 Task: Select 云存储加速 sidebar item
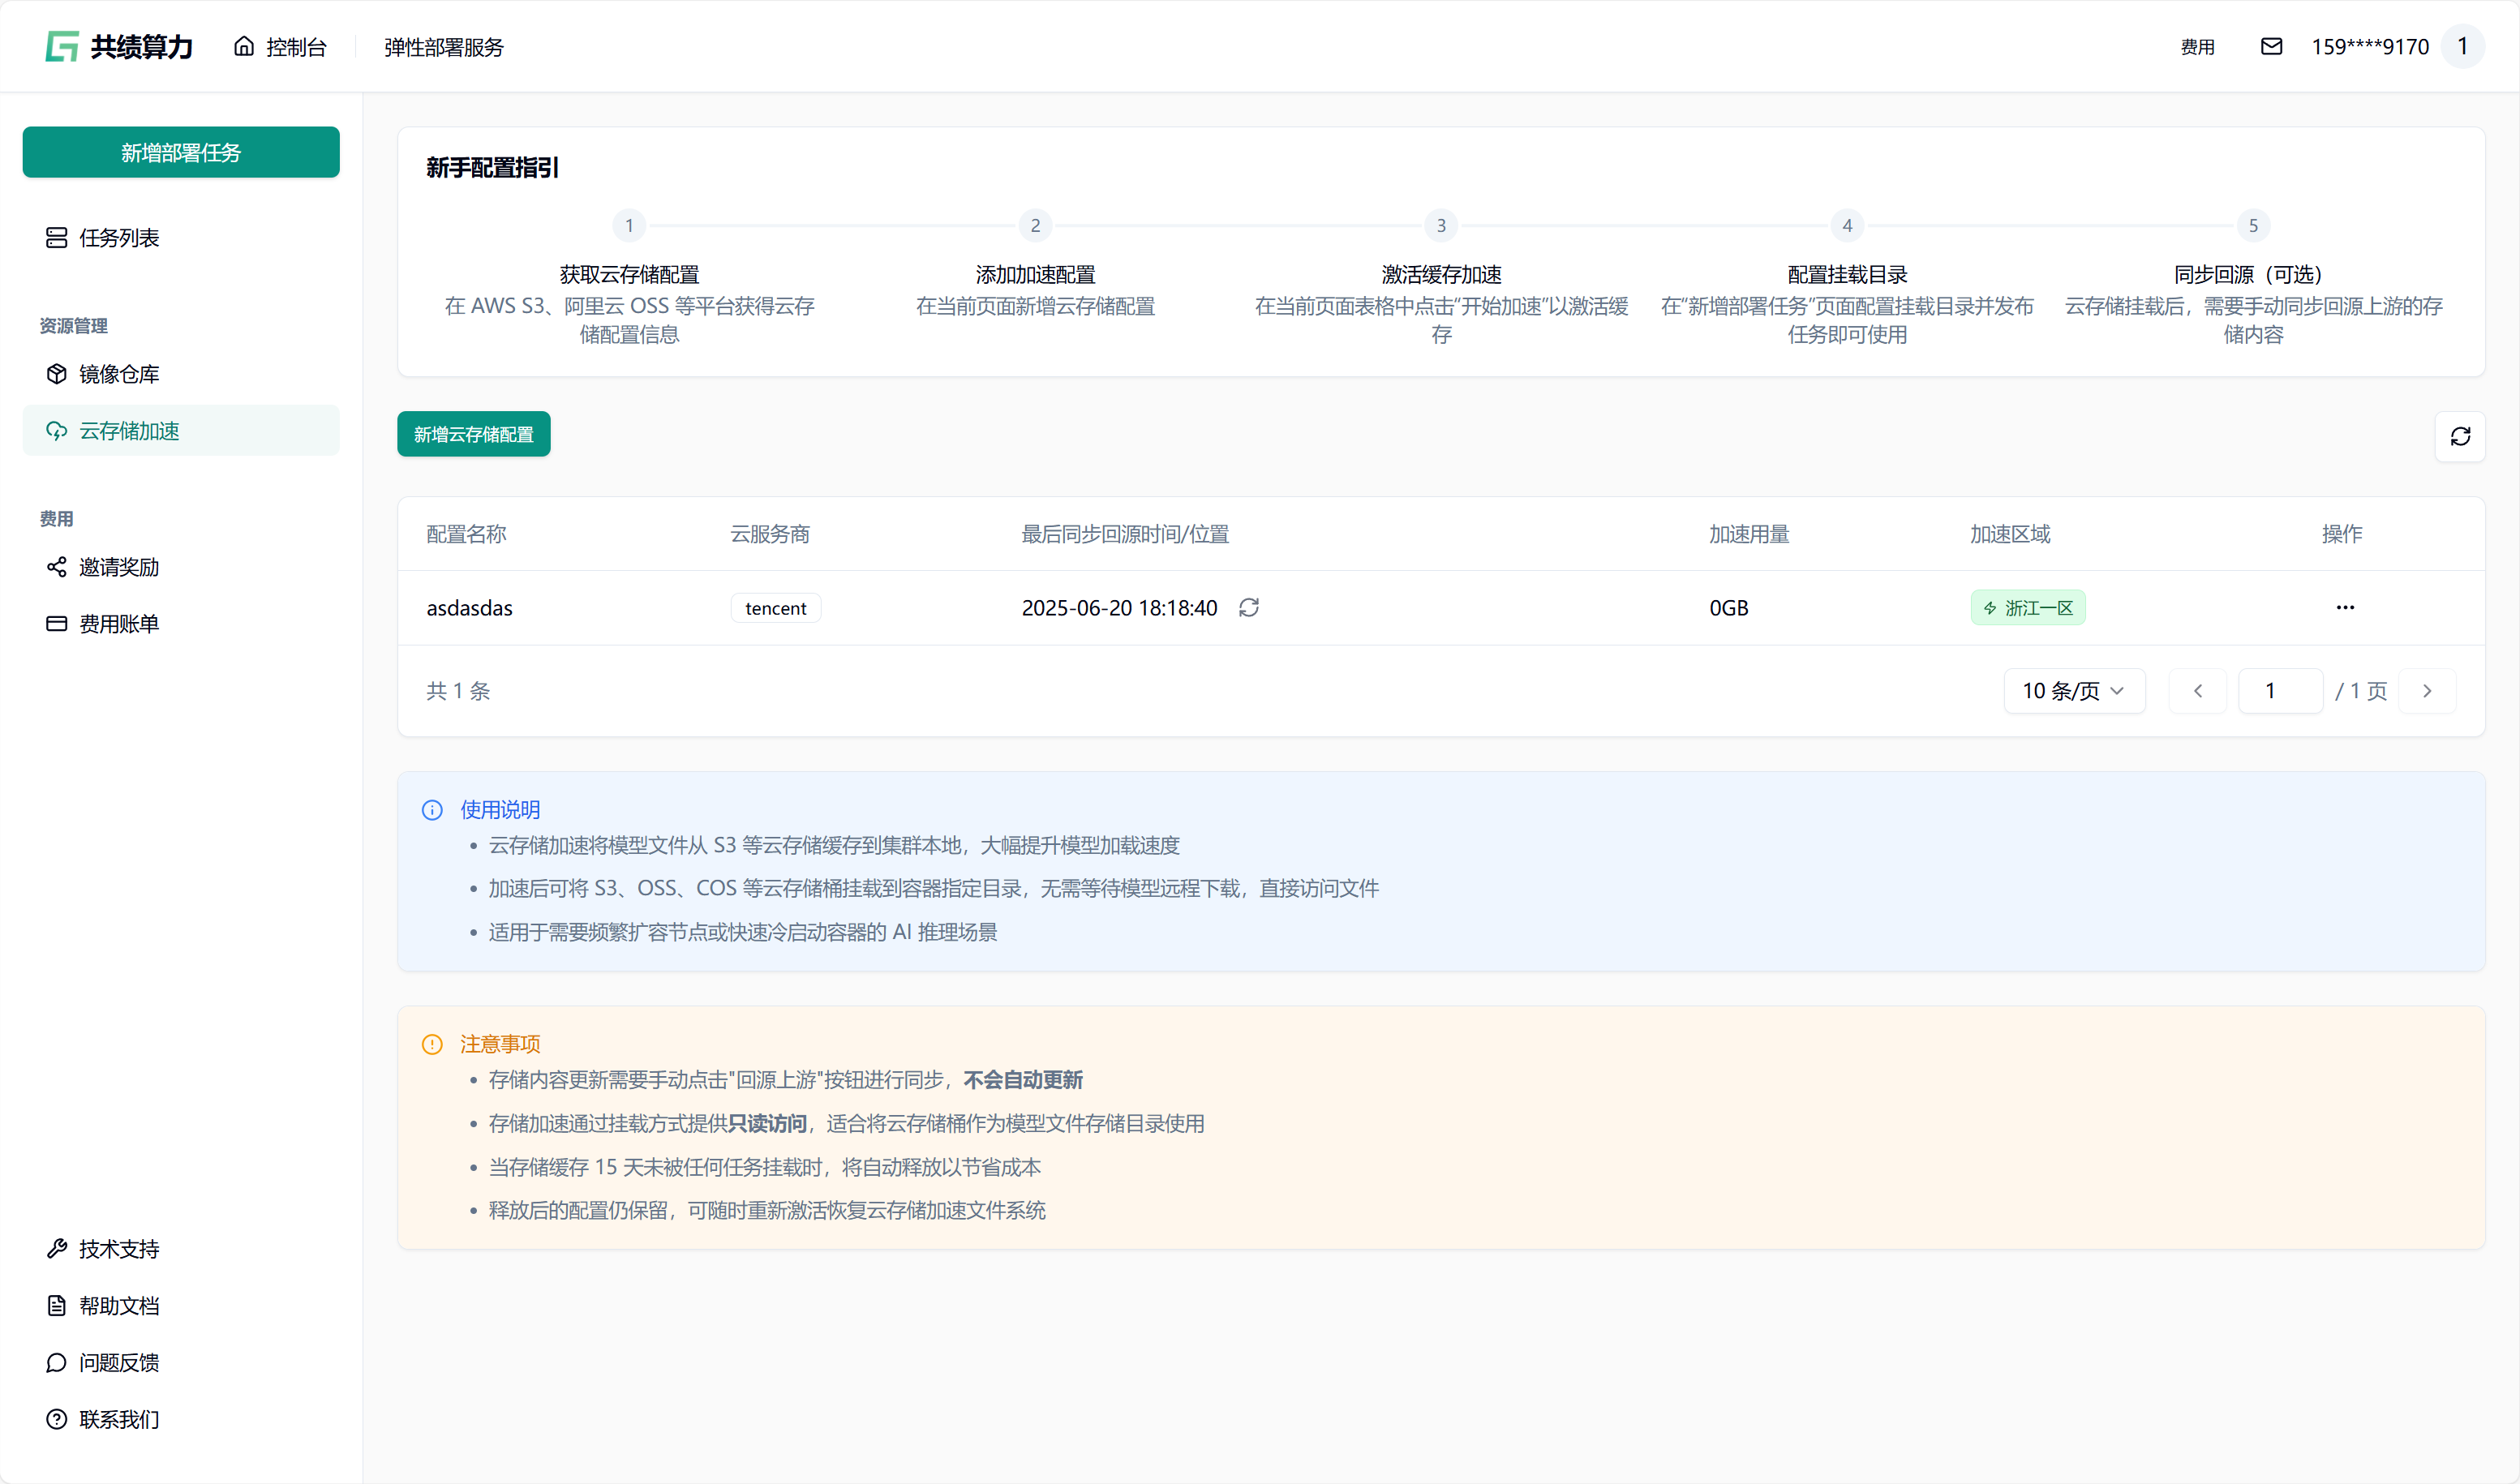(129, 431)
